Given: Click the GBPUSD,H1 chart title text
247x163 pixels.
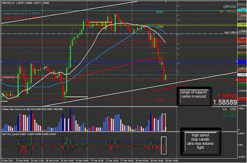Looking at the screenshot, I should 26,3.
